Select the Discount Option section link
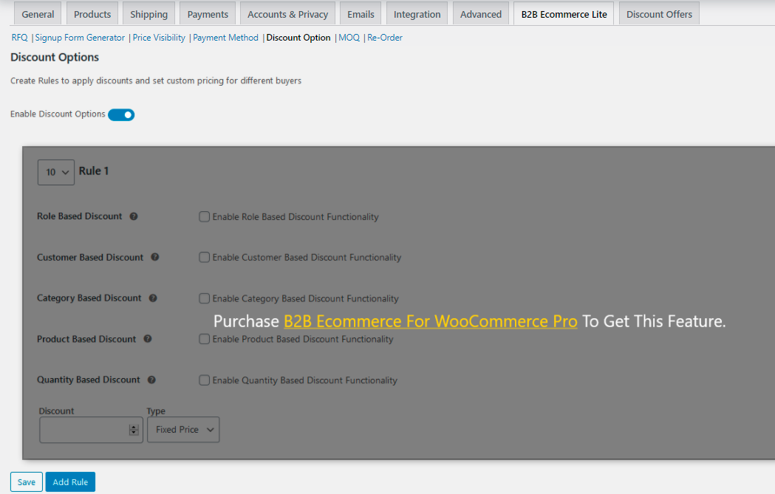 coord(298,38)
